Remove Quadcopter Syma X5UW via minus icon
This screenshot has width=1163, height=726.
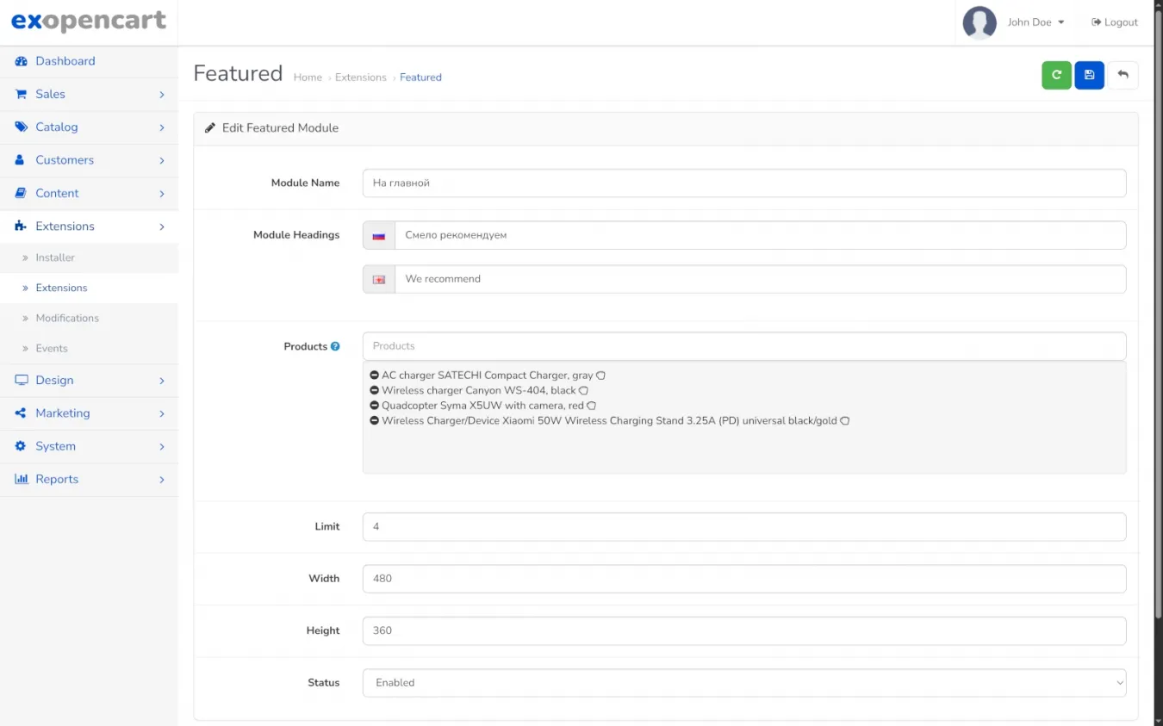[x=375, y=406]
